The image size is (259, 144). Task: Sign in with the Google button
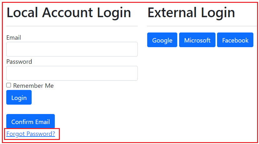[x=162, y=40]
